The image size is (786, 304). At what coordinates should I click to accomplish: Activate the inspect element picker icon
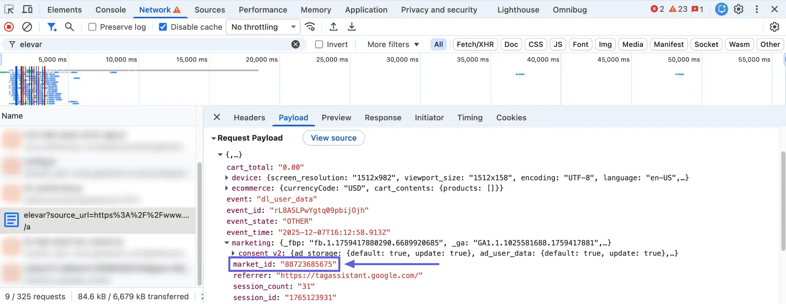pyautogui.click(x=9, y=9)
